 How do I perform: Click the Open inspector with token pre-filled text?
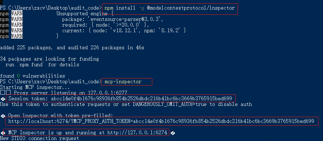(x=60, y=115)
